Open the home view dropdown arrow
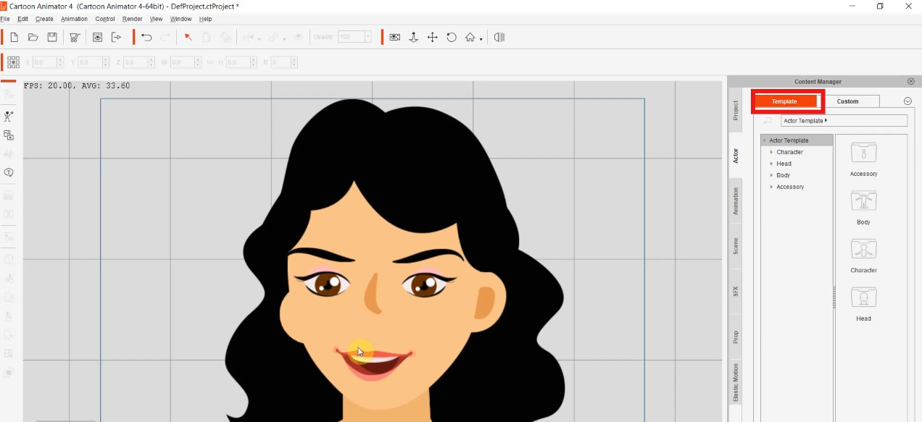The height and width of the screenshot is (422, 922). coord(481,39)
